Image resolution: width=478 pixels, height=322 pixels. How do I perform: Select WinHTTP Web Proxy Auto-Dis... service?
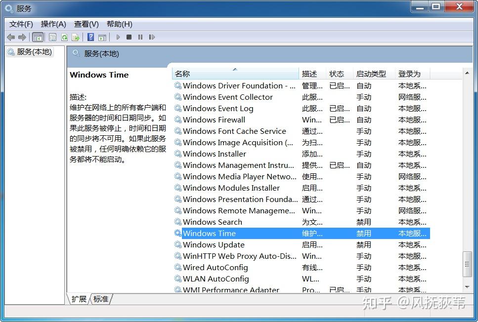240,256
